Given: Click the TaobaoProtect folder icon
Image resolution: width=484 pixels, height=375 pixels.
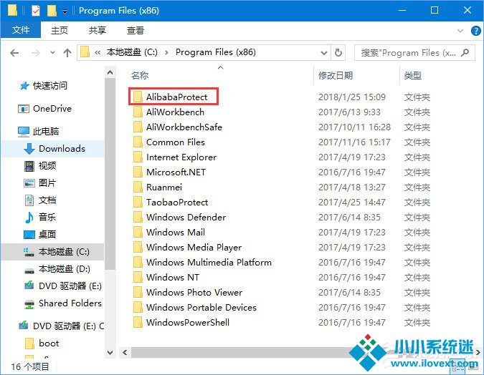Looking at the screenshot, I should [138, 202].
